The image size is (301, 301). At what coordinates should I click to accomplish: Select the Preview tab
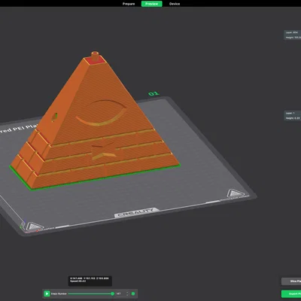coord(151,4)
